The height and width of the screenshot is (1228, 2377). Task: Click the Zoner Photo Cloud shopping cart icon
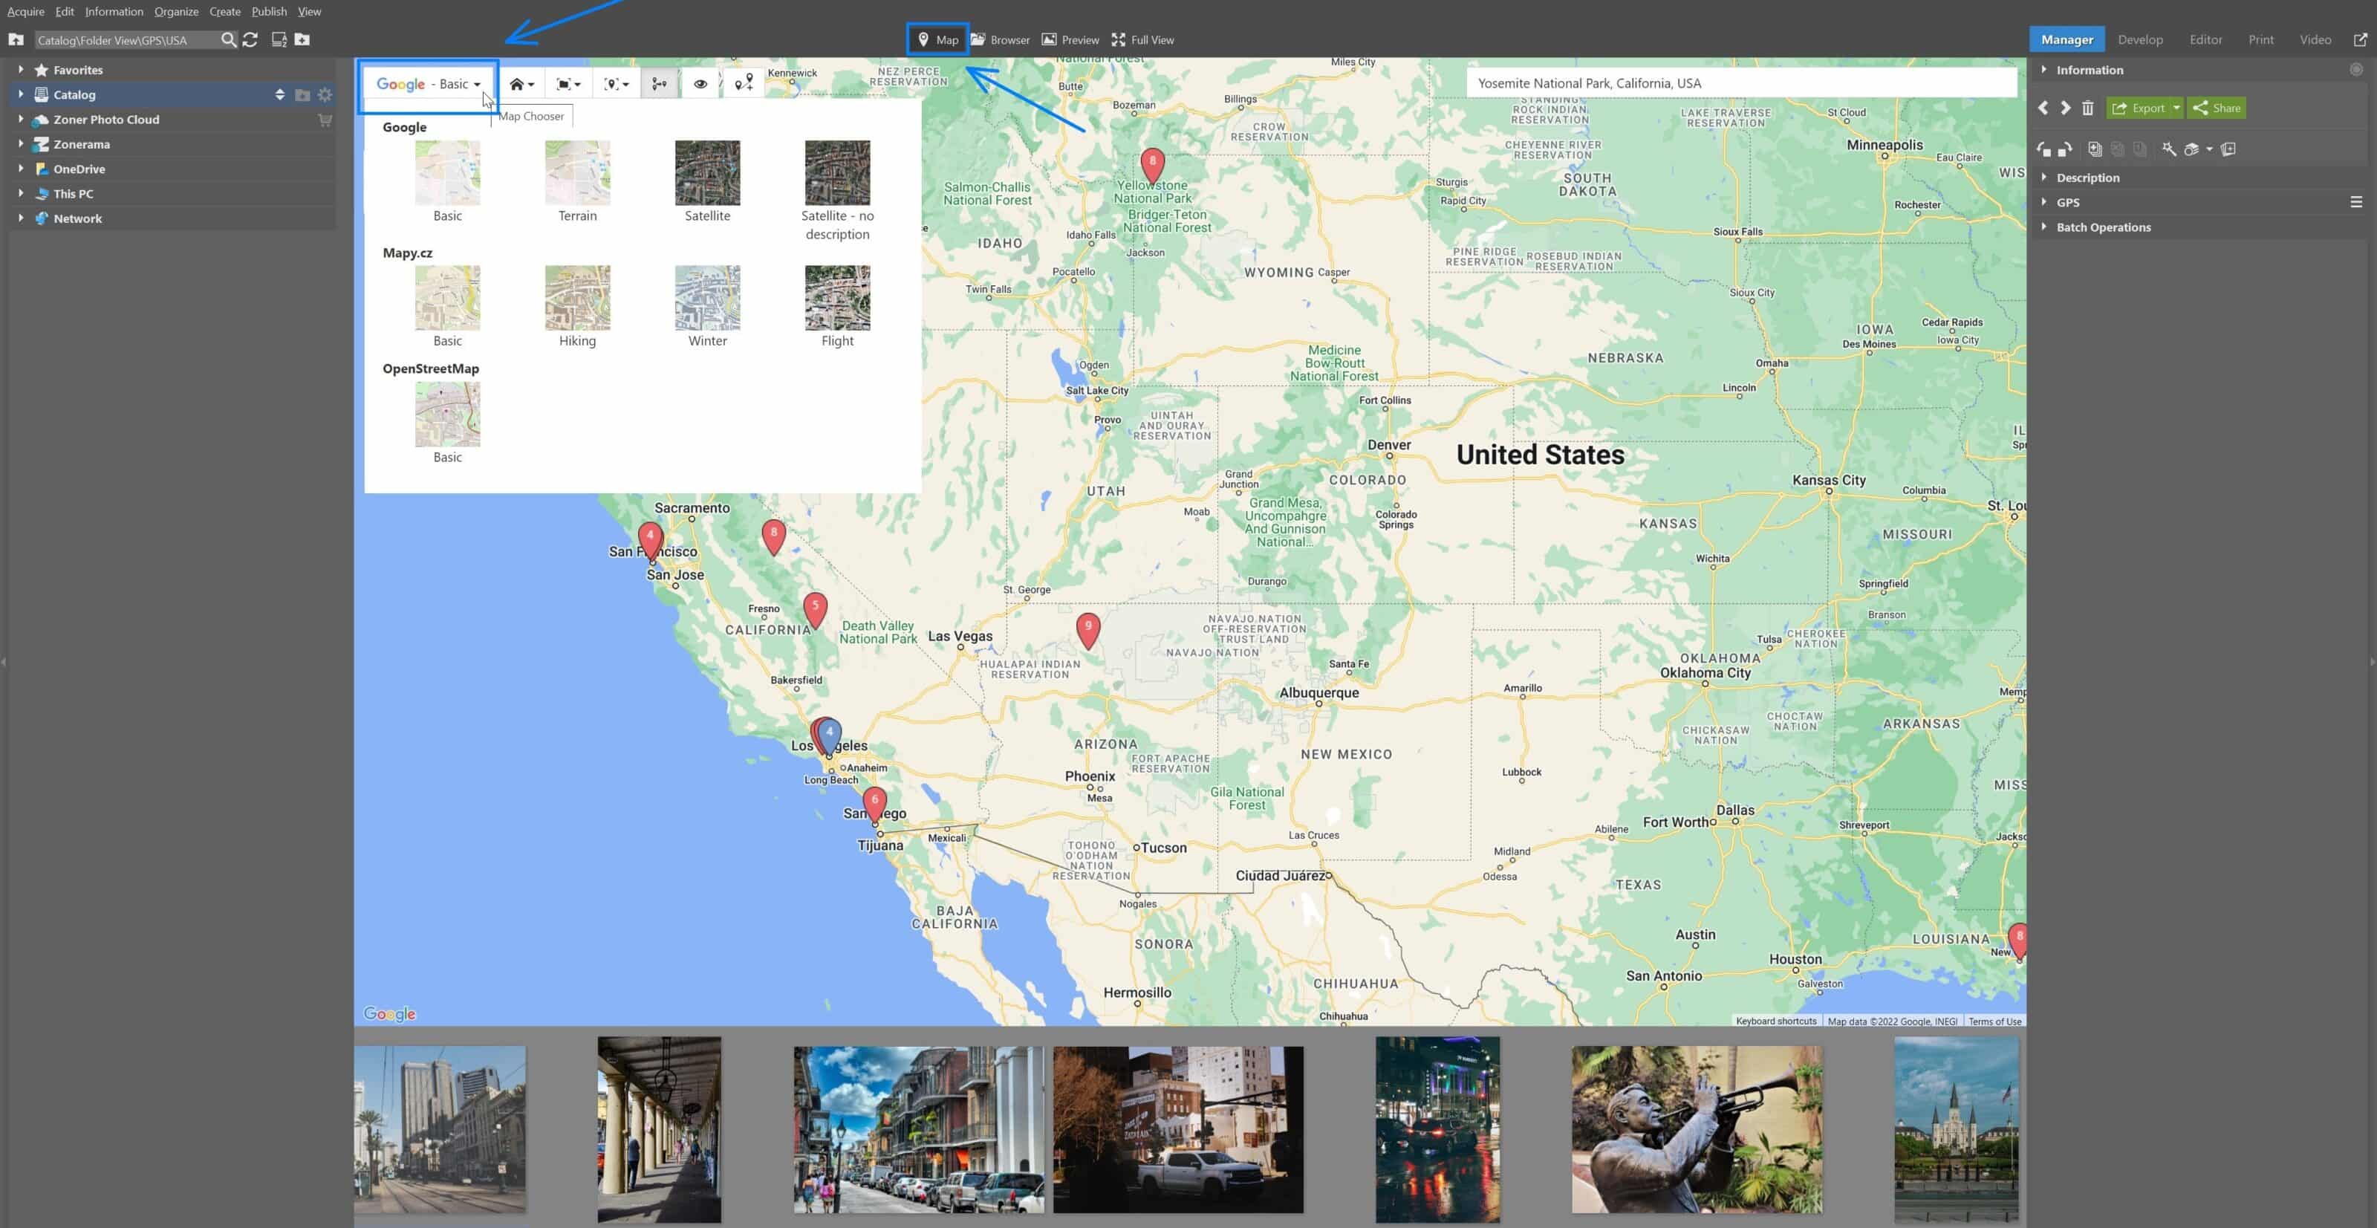(x=325, y=119)
